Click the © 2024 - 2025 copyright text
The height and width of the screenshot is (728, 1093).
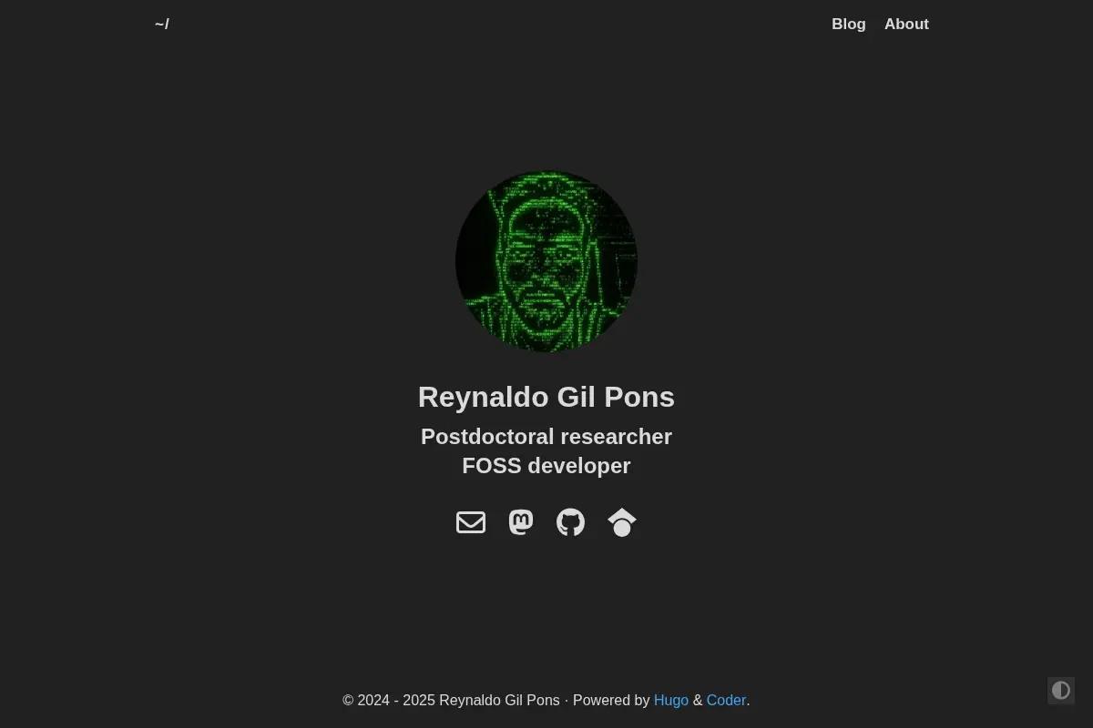click(x=451, y=701)
